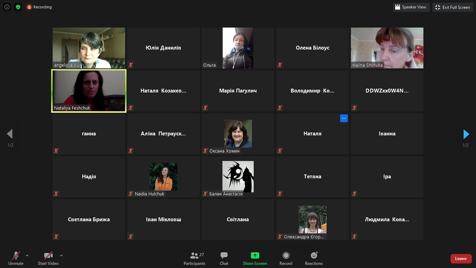The height and width of the screenshot is (268, 476).
Task: Exit Full Screen mode
Action: [453, 7]
